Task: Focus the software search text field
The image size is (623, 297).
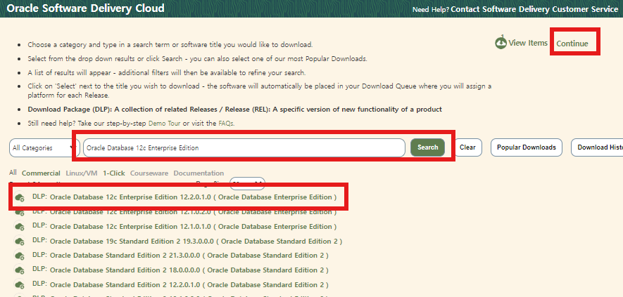Action: 244,148
